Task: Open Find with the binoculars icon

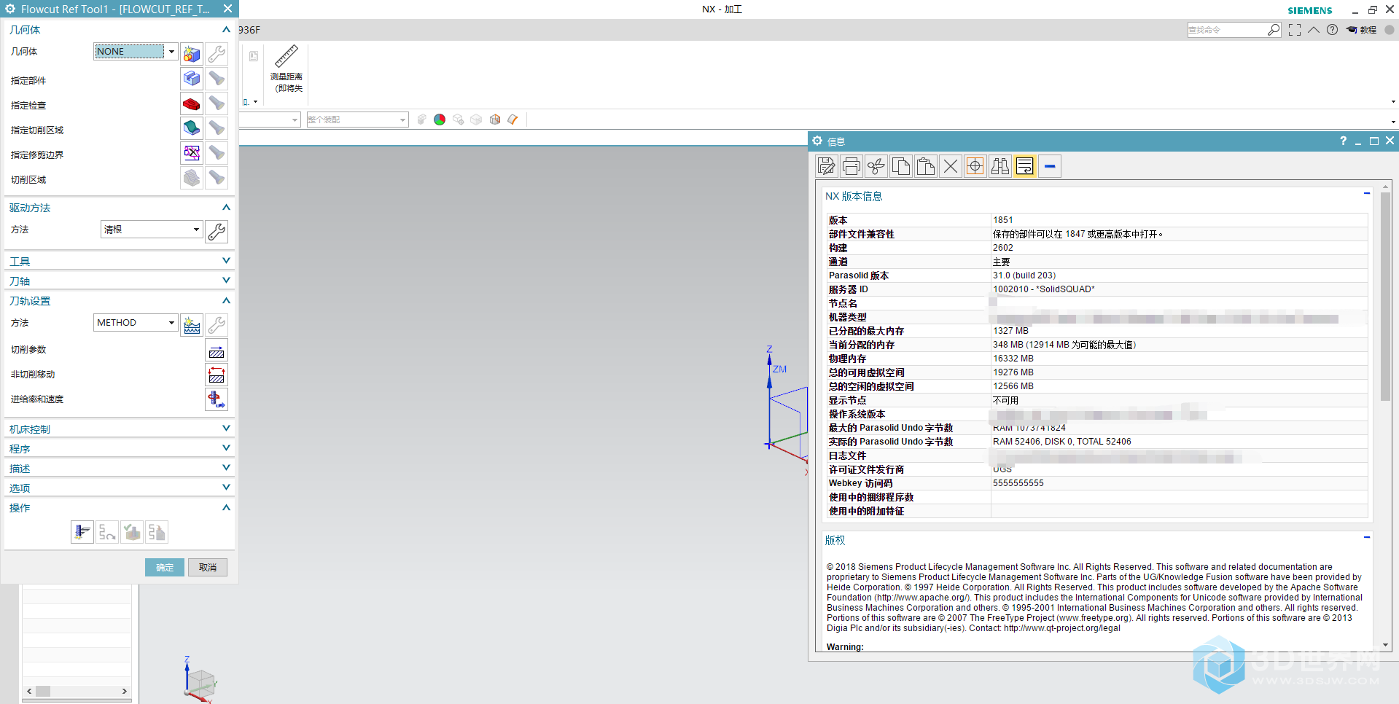Action: [999, 166]
